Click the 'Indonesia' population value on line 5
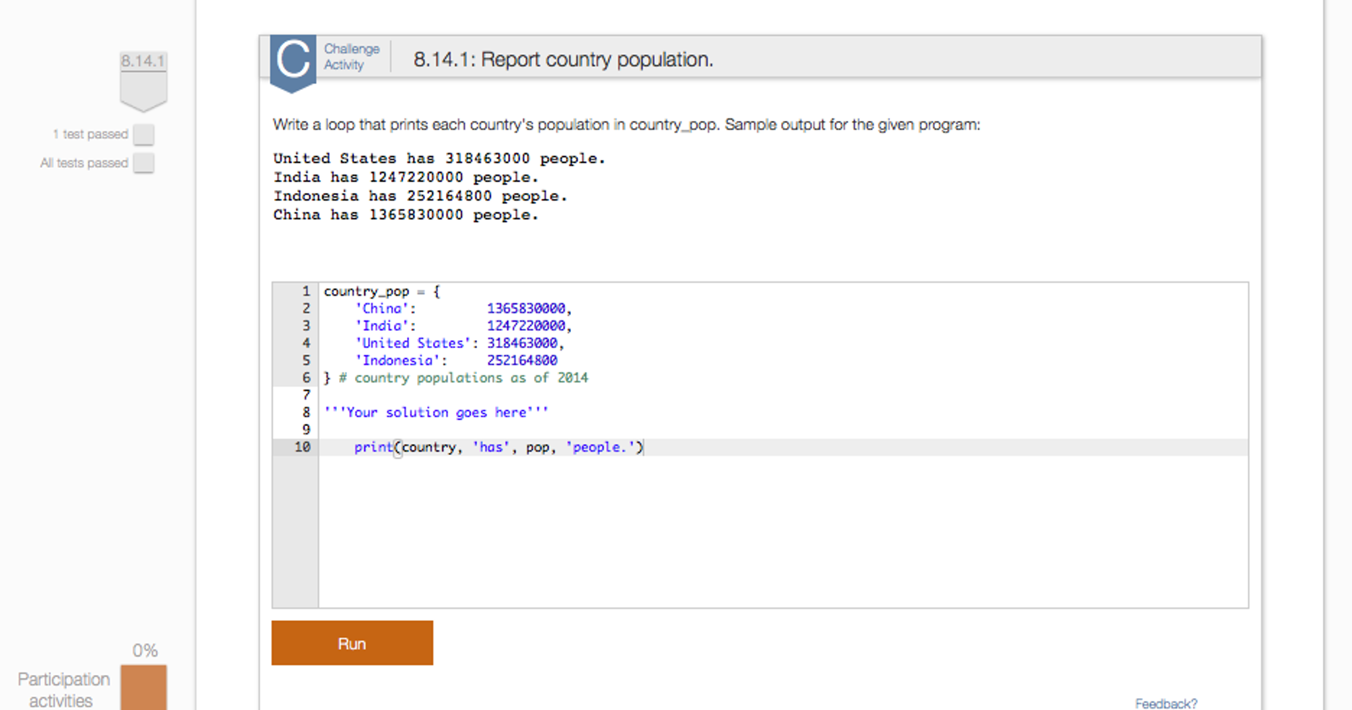 pos(521,360)
